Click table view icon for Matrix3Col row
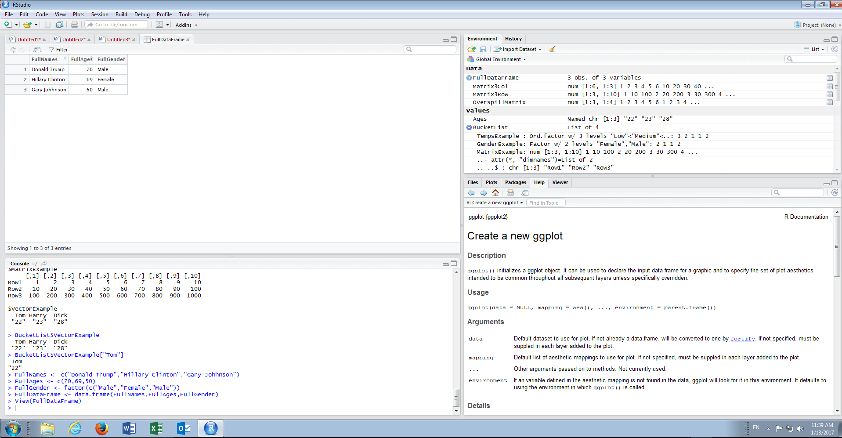This screenshot has height=438, width=842. (x=830, y=87)
